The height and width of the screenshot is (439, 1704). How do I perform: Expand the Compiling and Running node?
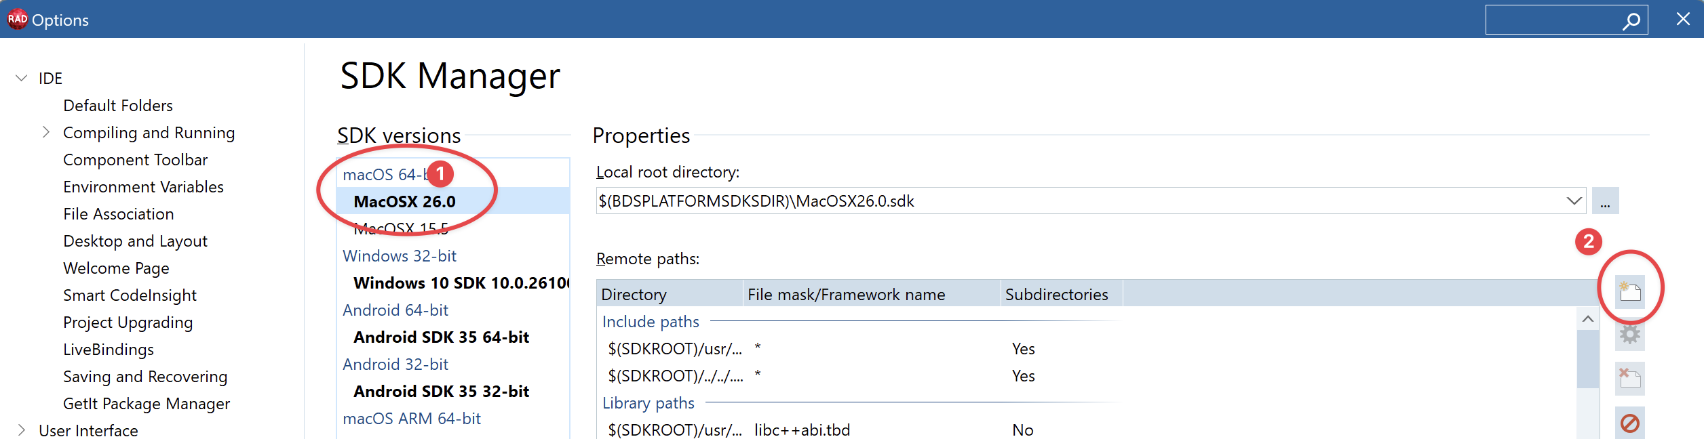point(46,132)
